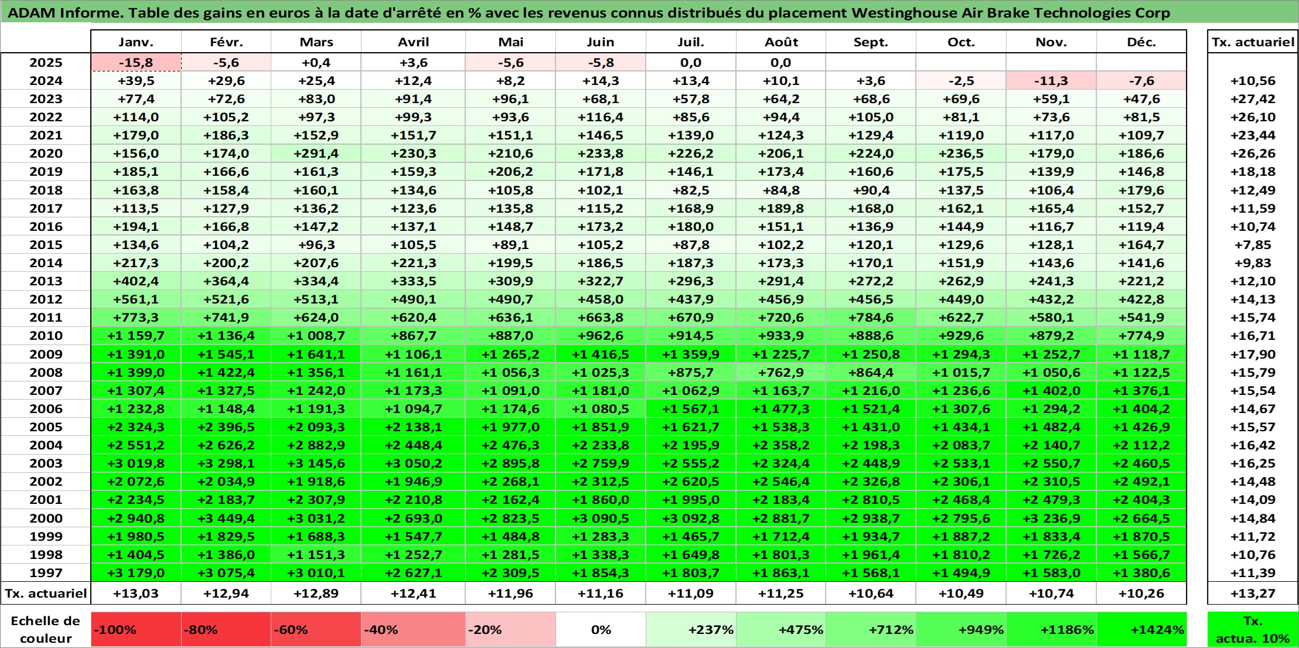Click the Mars column header
This screenshot has width=1299, height=648.
click(x=316, y=42)
